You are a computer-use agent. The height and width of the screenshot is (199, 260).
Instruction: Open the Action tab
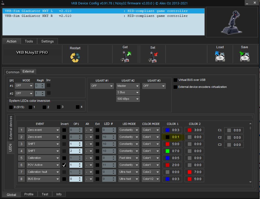(11, 41)
